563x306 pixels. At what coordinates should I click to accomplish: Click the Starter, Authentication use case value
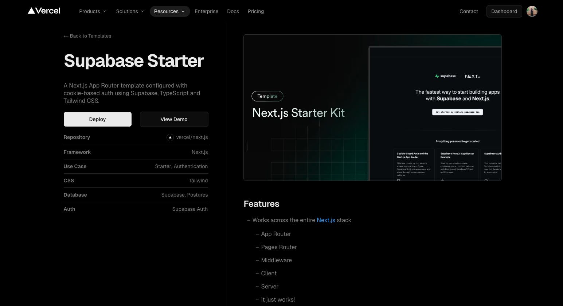tap(181, 166)
